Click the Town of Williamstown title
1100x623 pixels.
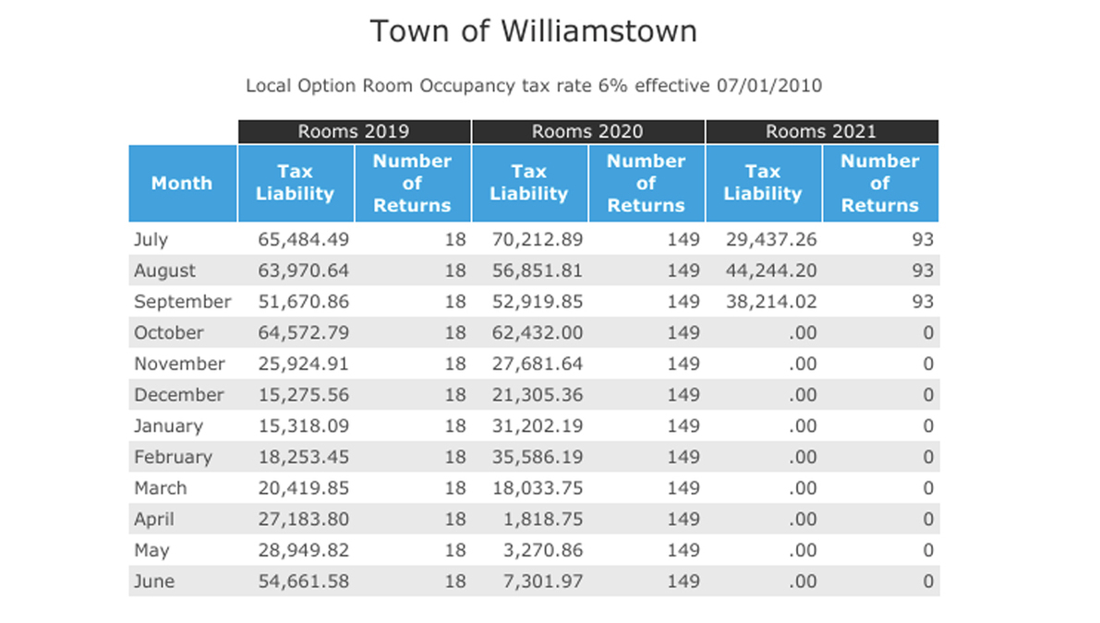(x=533, y=31)
